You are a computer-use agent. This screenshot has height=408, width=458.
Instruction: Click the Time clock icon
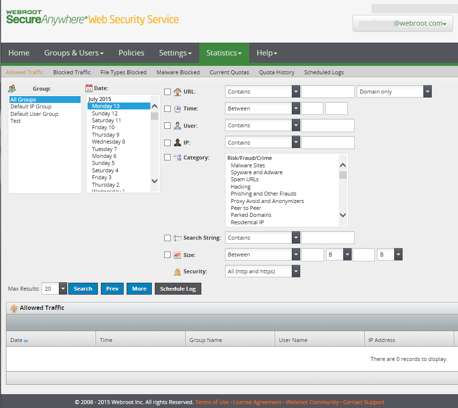pos(177,109)
